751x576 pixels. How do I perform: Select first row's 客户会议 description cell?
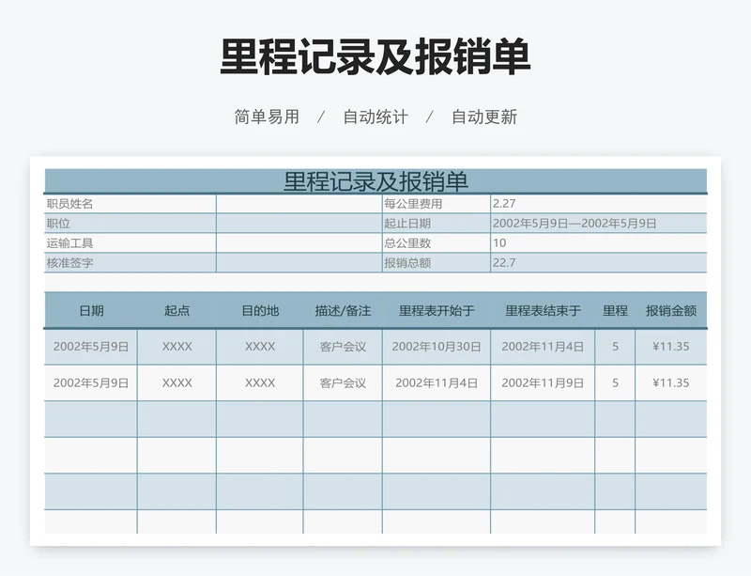click(343, 347)
